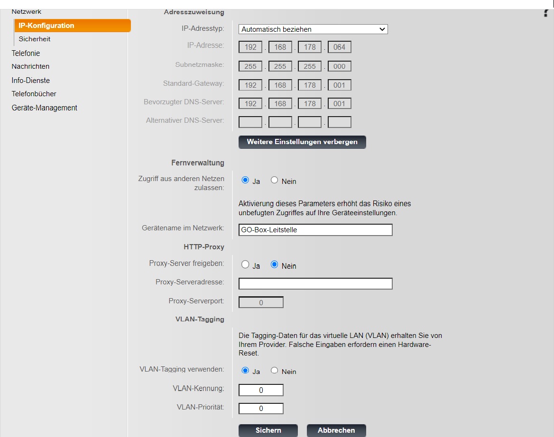The height and width of the screenshot is (437, 554).
Task: Click Bevorzugter DNS-Server second octet field
Action: pos(280,103)
